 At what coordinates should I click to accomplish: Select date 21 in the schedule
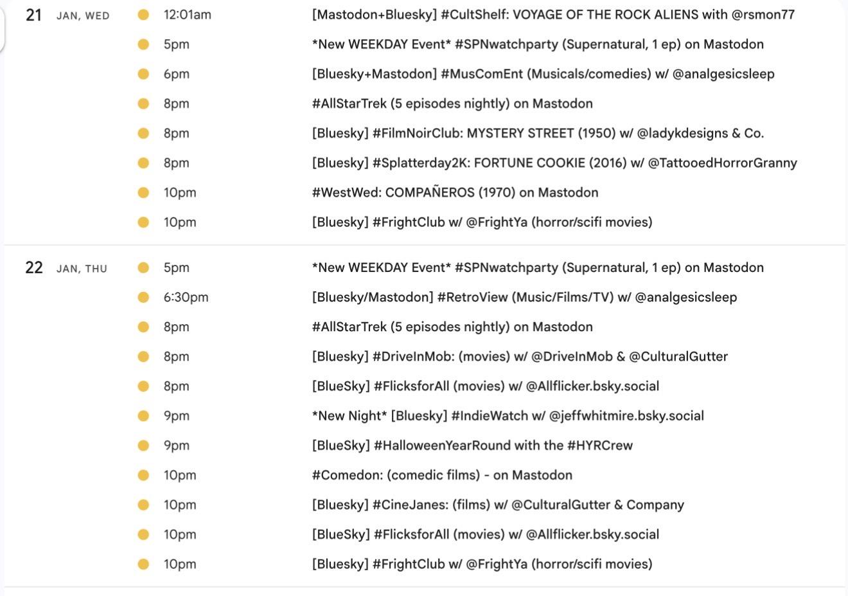click(x=34, y=15)
